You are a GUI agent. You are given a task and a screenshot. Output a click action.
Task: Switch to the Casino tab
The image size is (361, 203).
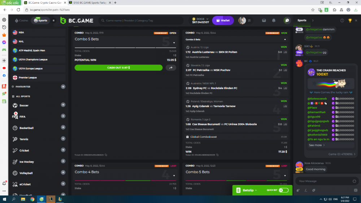(x=21, y=21)
